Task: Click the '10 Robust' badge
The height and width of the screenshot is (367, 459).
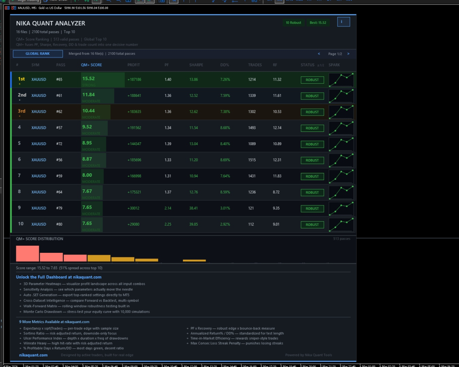Action: coord(293,23)
